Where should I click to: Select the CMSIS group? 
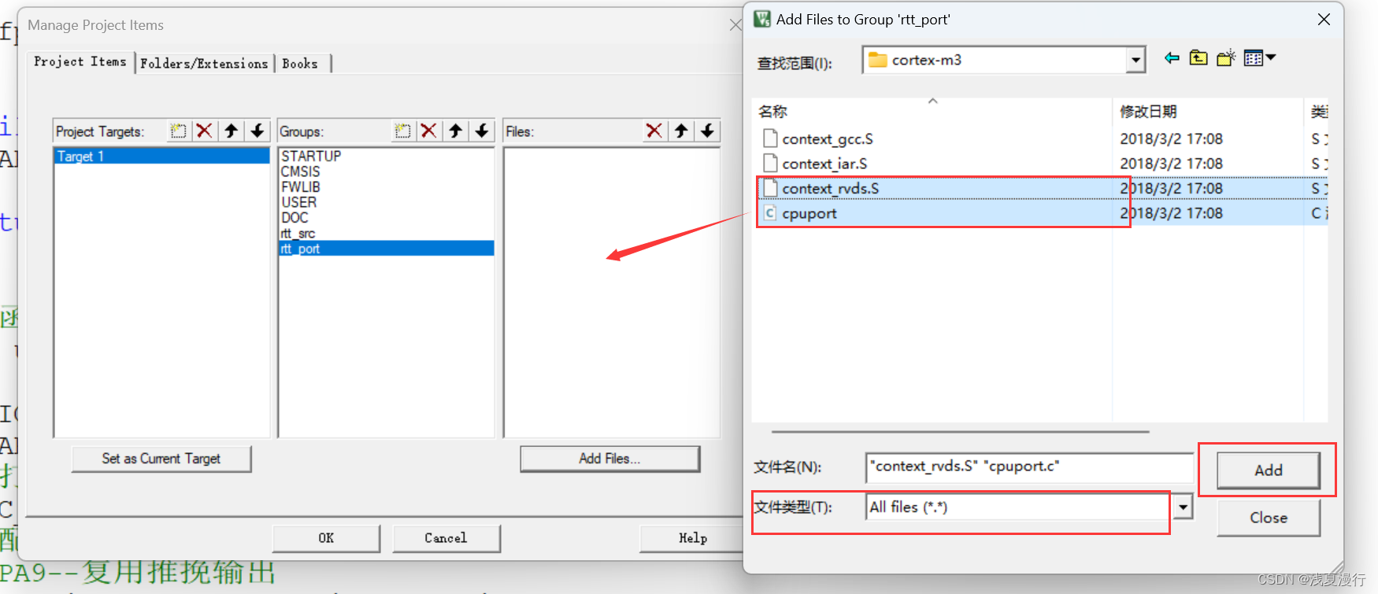coord(301,172)
